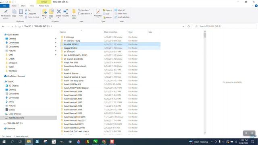Select Downloads under Quick access
This screenshot has height=145, width=258.
(14, 43)
